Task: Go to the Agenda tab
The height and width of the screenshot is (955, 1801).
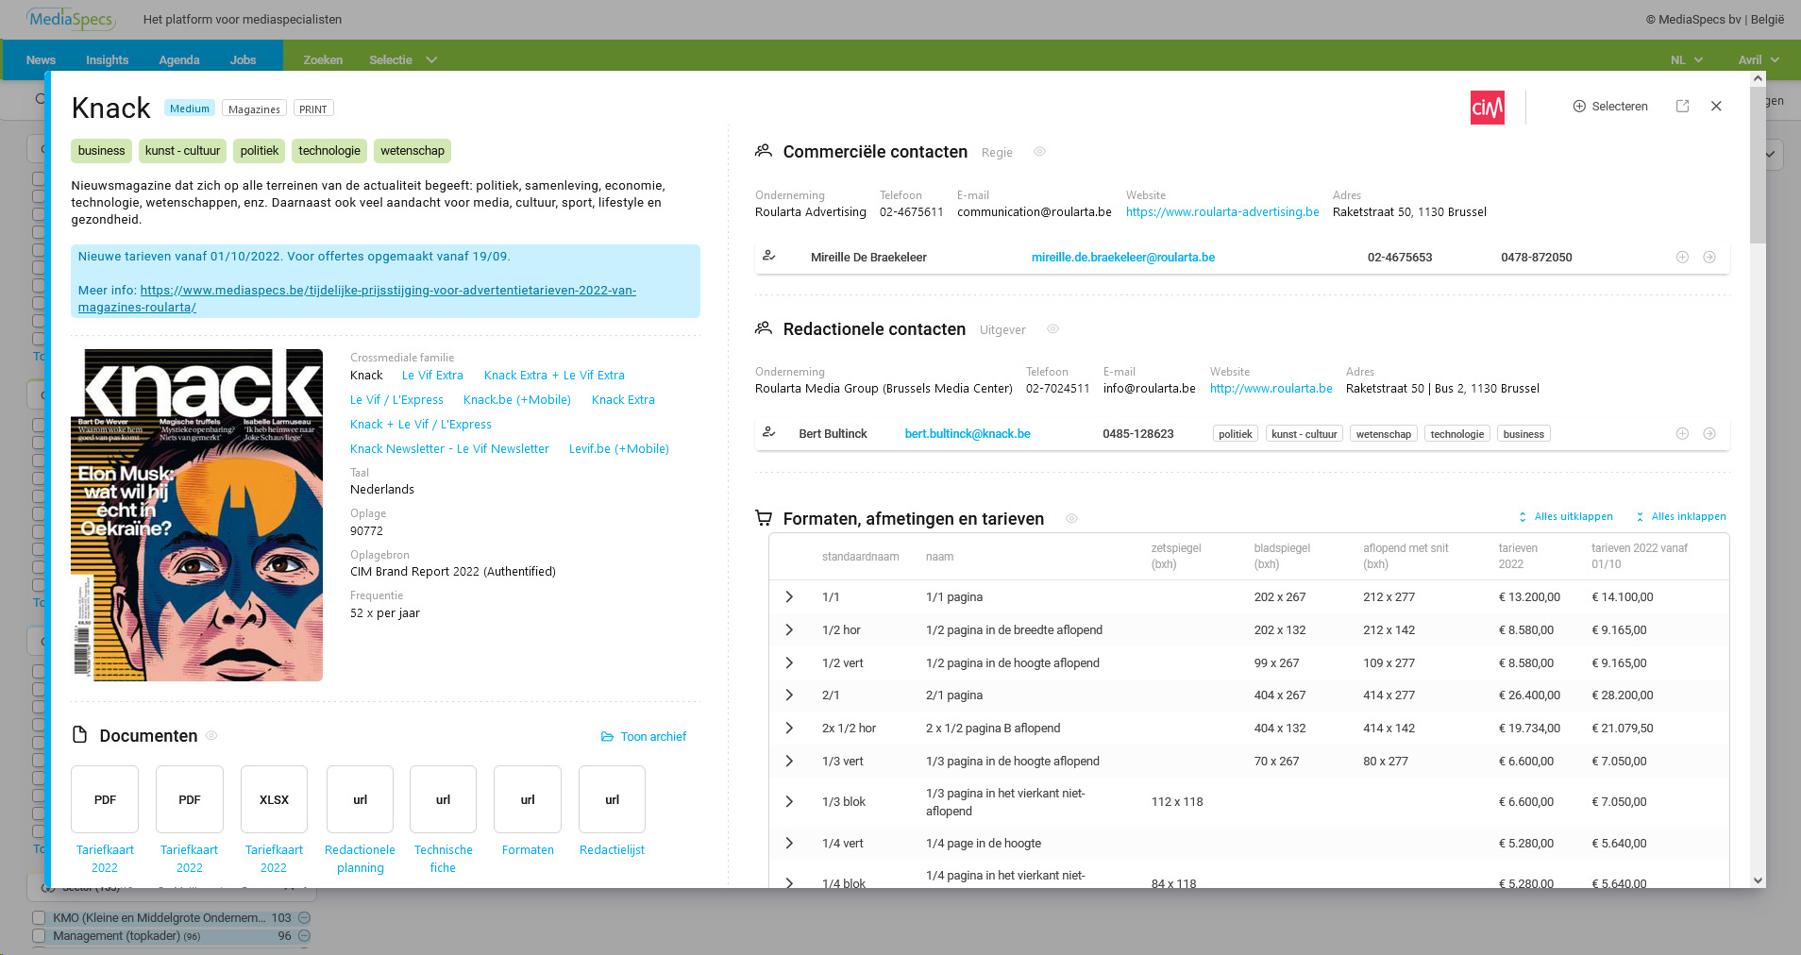Action: click(179, 60)
